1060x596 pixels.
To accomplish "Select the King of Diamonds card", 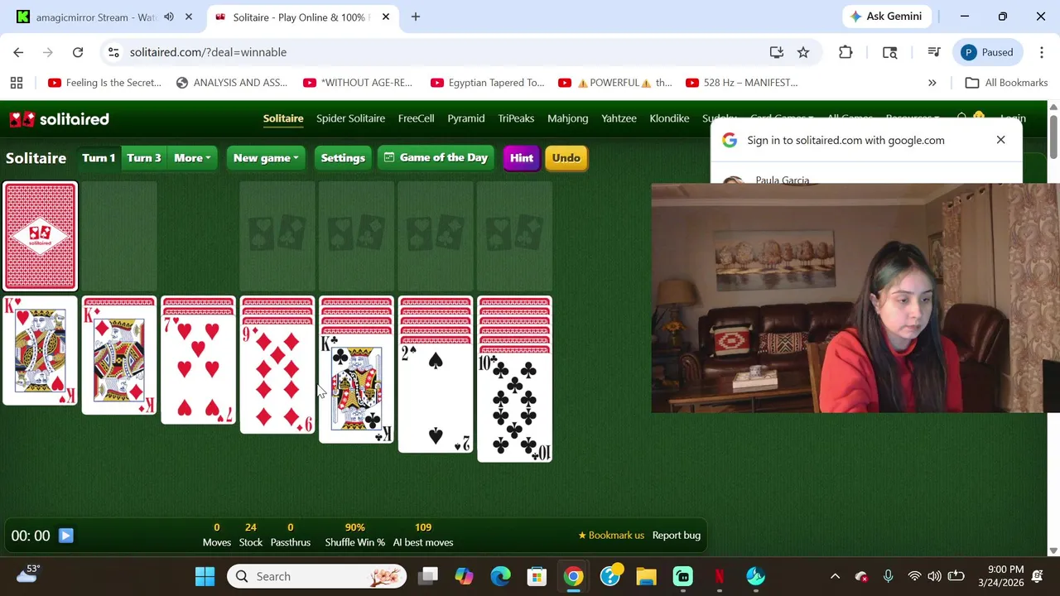I will click(119, 359).
